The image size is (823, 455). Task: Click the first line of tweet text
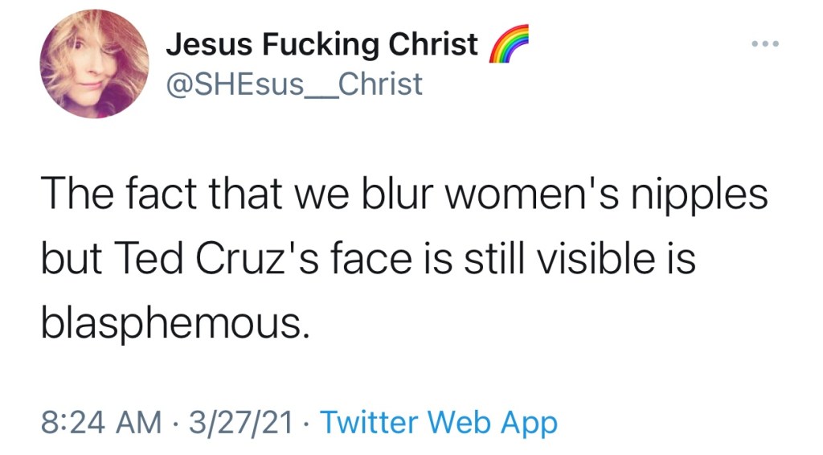(402, 196)
